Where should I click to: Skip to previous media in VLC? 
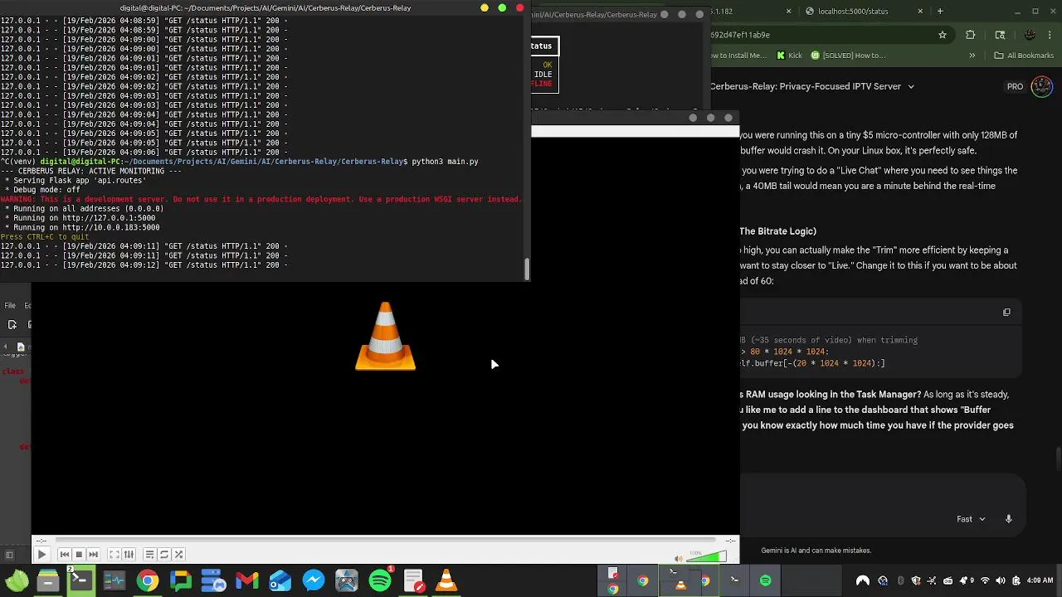click(65, 555)
